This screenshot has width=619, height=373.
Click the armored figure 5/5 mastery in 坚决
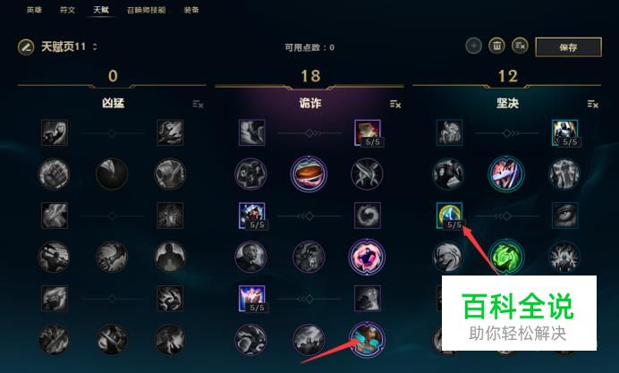565,133
